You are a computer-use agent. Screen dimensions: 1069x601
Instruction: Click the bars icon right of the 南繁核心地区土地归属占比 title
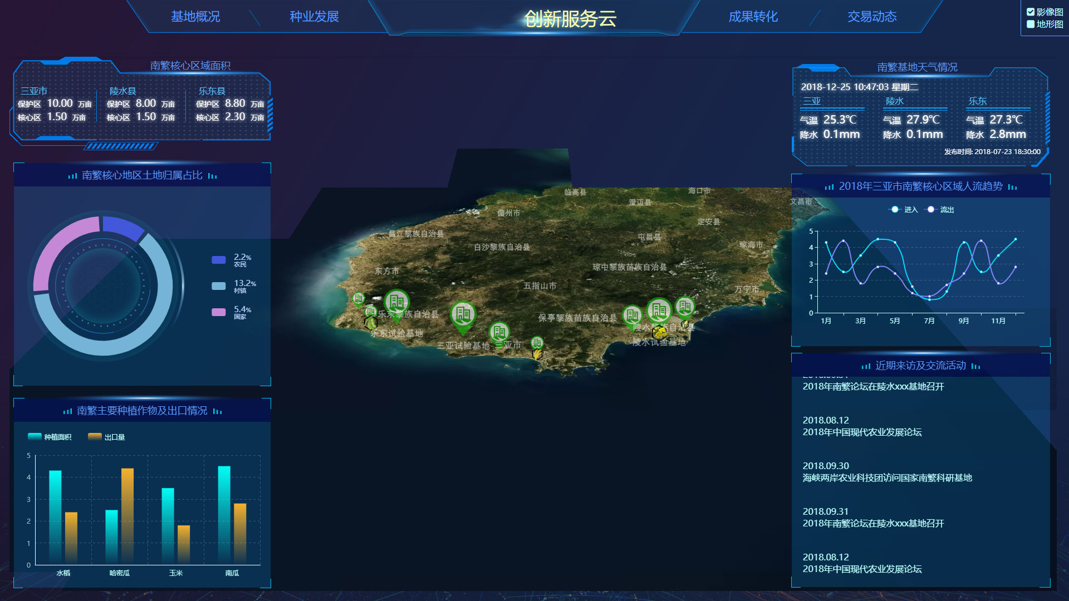pyautogui.click(x=212, y=176)
